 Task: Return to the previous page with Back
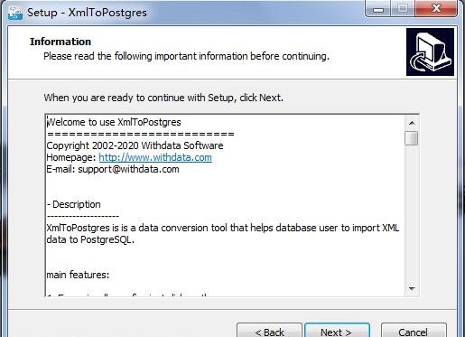click(x=269, y=331)
